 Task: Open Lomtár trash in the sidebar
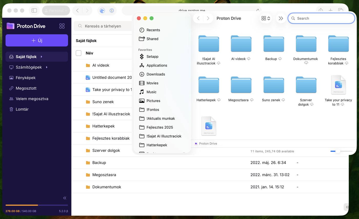pyautogui.click(x=37, y=109)
